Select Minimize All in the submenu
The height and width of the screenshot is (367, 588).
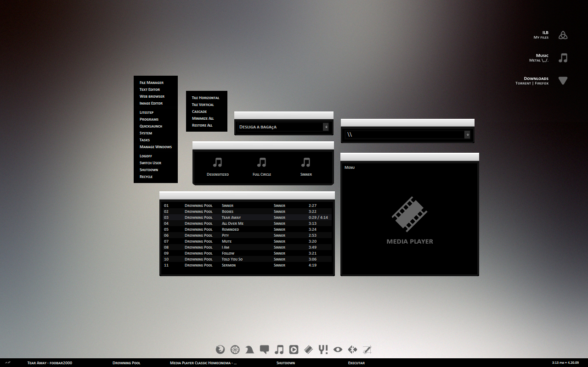point(203,118)
